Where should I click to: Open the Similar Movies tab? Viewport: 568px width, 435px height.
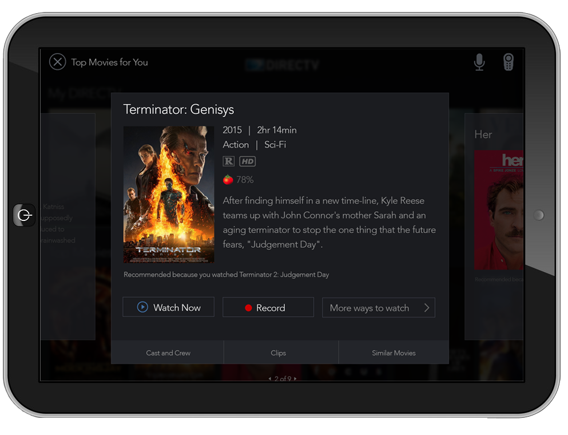(394, 353)
